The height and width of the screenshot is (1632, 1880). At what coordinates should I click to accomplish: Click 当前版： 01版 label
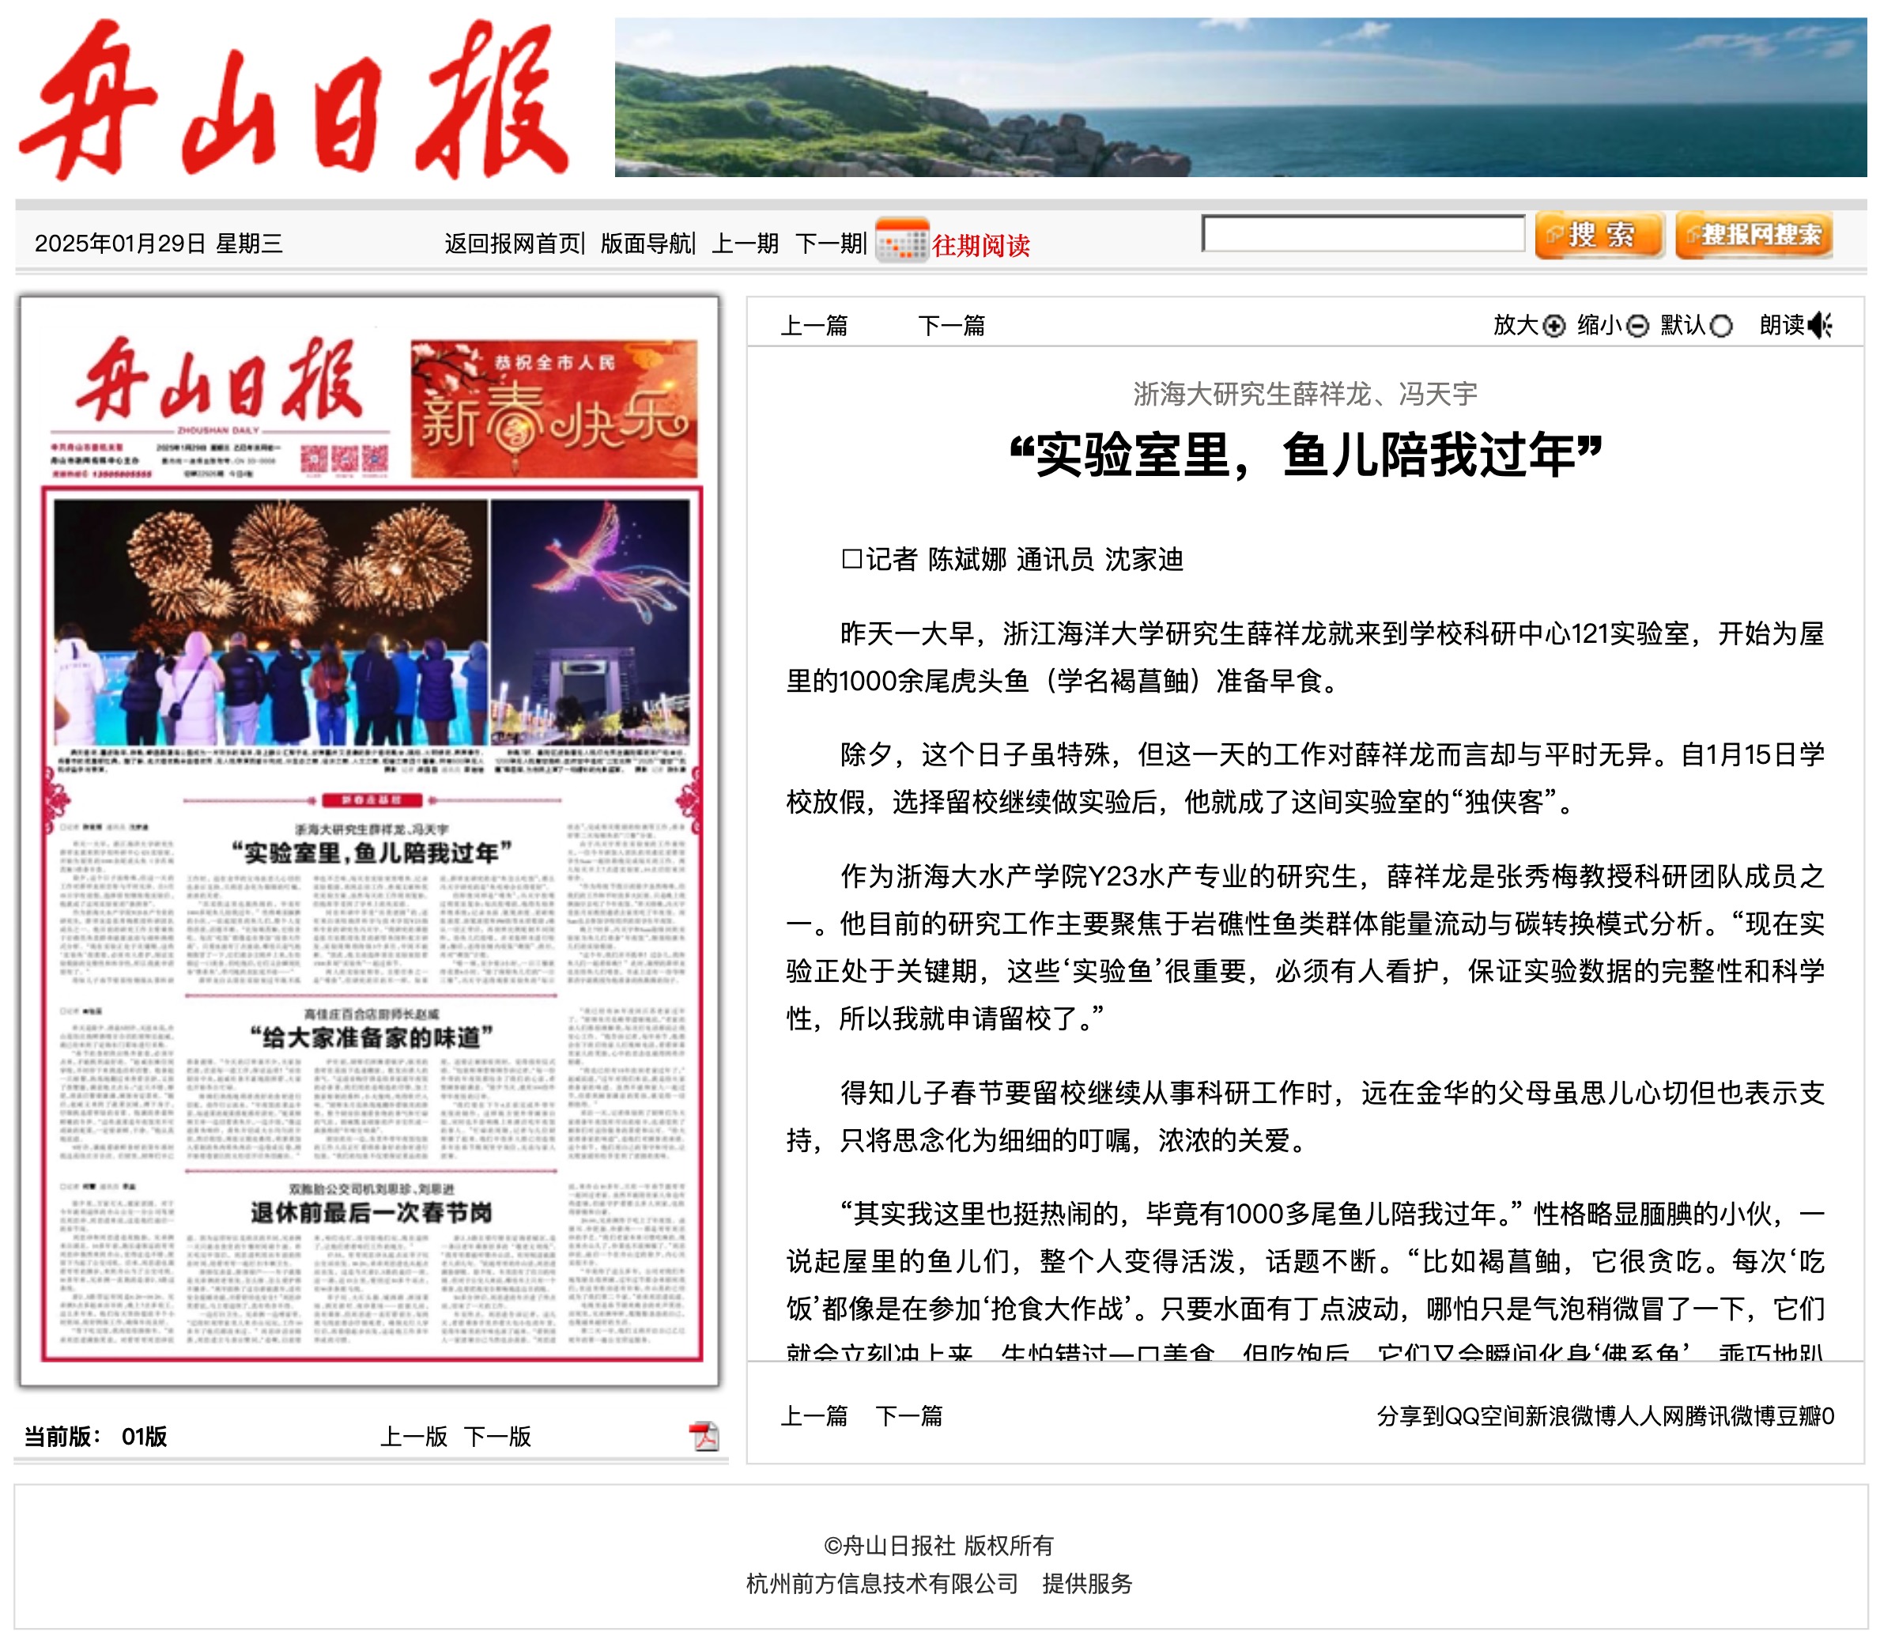click(x=96, y=1437)
